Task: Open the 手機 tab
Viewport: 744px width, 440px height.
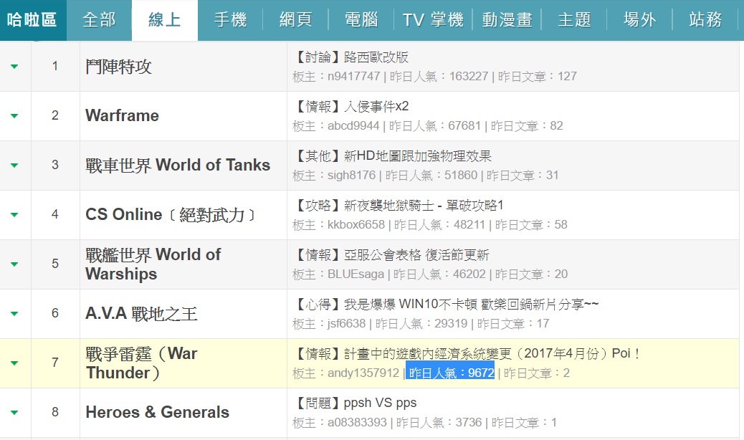Action: pyautogui.click(x=231, y=20)
